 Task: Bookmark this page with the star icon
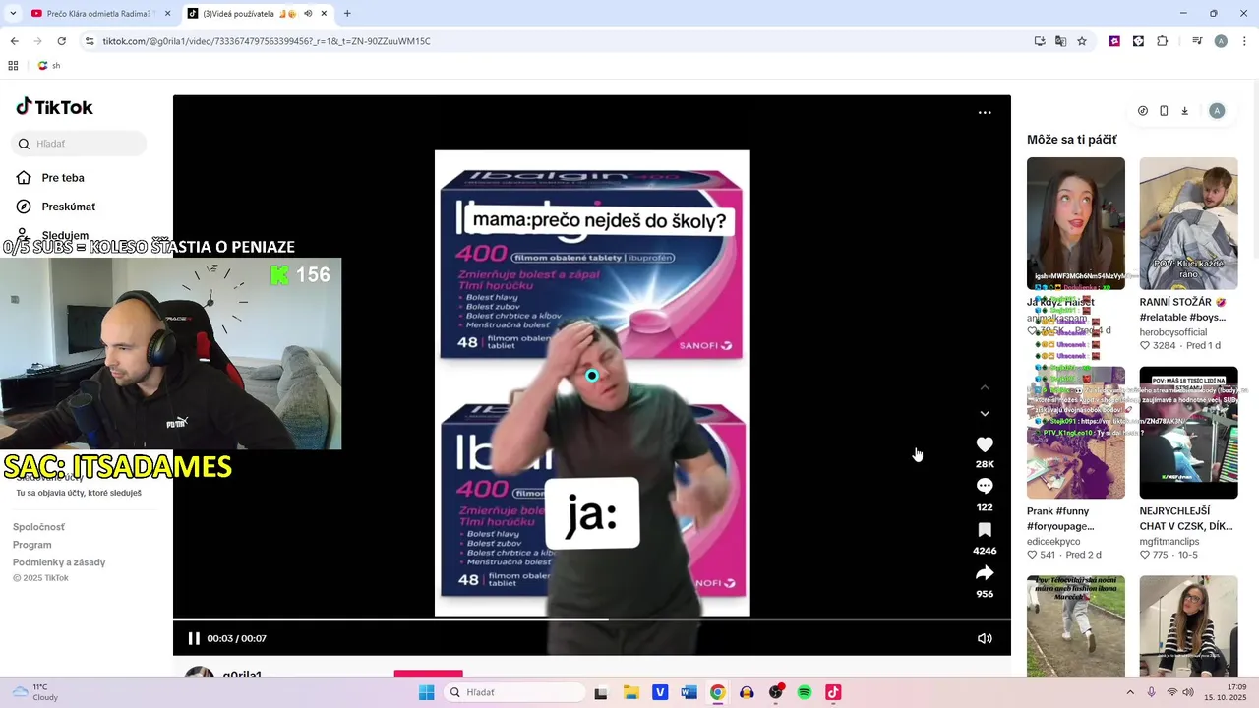tap(1082, 41)
